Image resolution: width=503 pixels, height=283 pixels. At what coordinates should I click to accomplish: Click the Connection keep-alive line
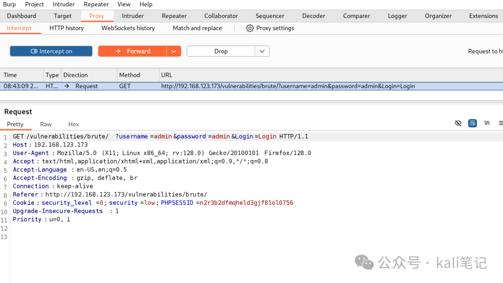point(53,186)
